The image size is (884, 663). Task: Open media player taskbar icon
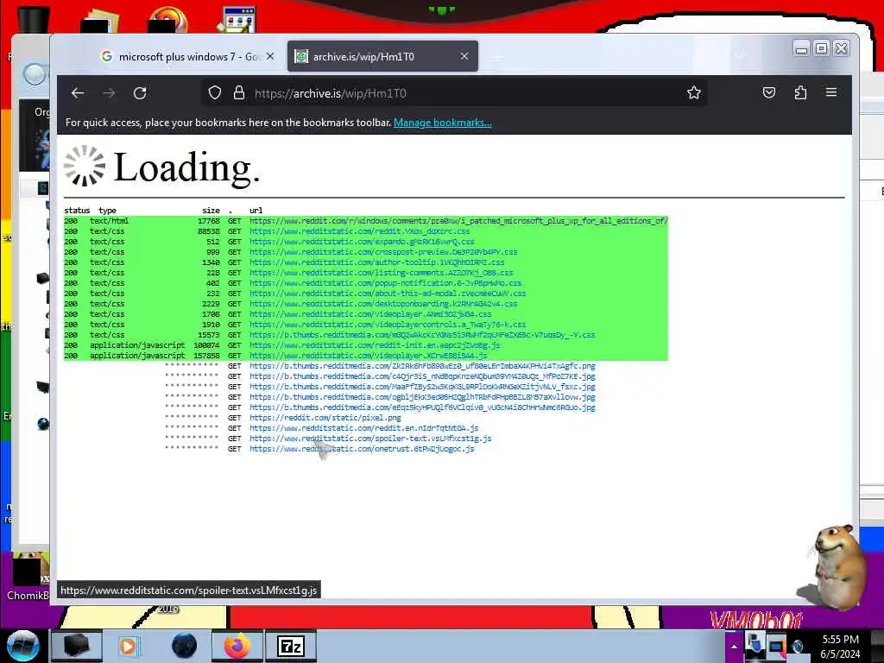(129, 646)
